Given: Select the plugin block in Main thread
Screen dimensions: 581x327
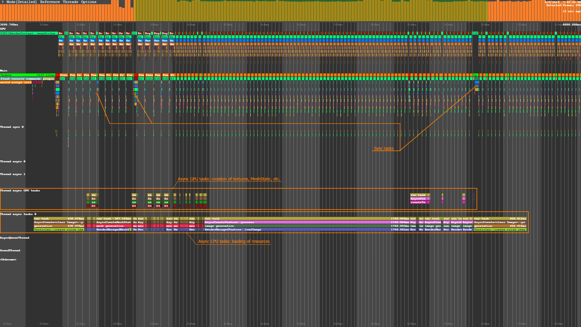Looking at the screenshot, I should pyautogui.click(x=48, y=79).
